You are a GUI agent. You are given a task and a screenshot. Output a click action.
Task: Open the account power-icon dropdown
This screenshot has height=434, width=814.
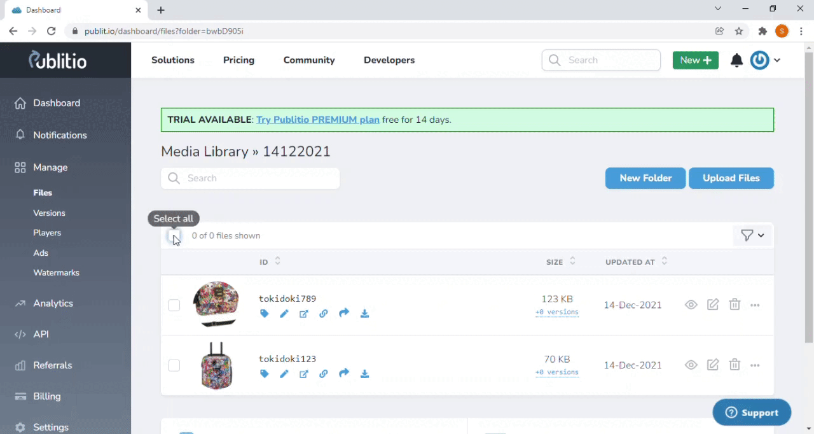[765, 60]
